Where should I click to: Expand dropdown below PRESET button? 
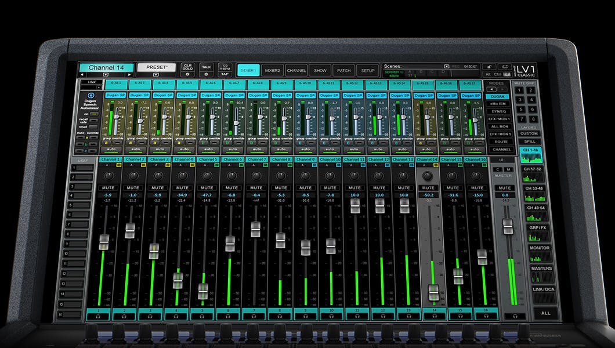coord(156,75)
